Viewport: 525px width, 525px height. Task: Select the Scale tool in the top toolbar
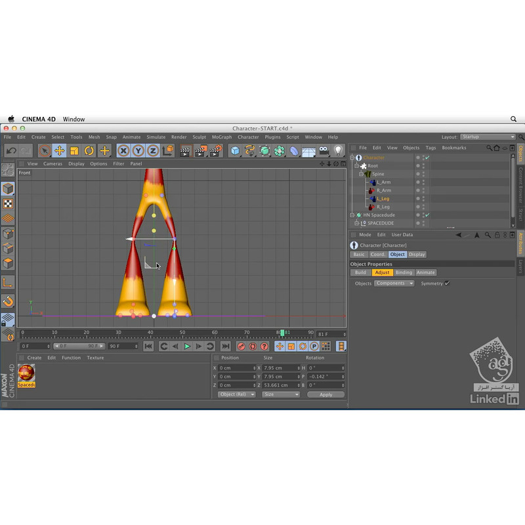click(x=74, y=151)
